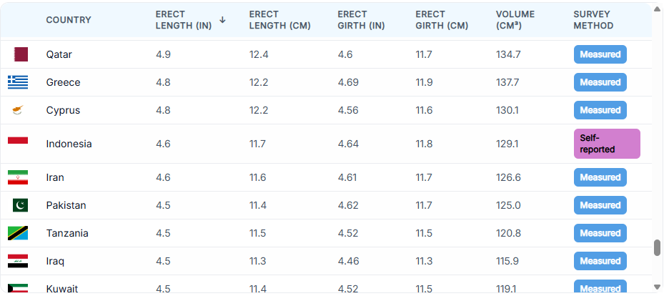This screenshot has width=664, height=301.
Task: Click the scrollbar up arrow
Action: click(657, 9)
